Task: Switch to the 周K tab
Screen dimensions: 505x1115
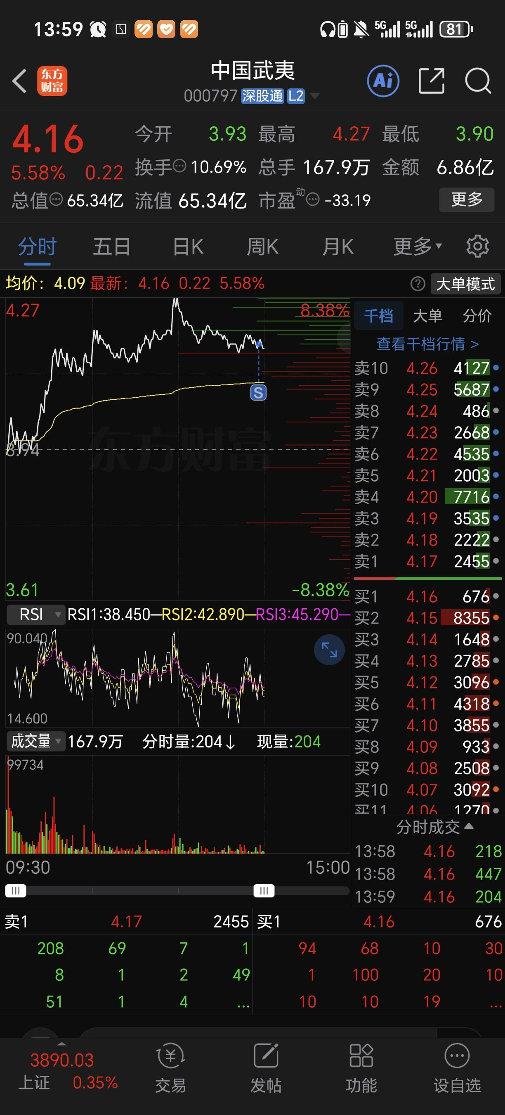Action: [262, 246]
